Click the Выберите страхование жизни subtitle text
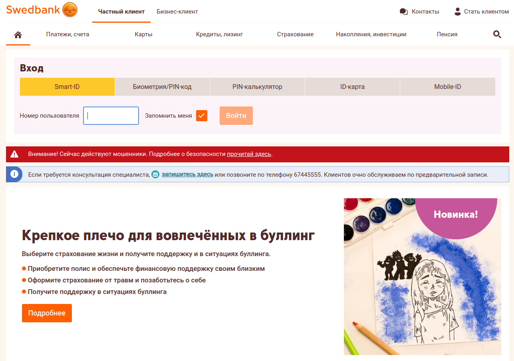The height and width of the screenshot is (361, 514). coord(146,254)
